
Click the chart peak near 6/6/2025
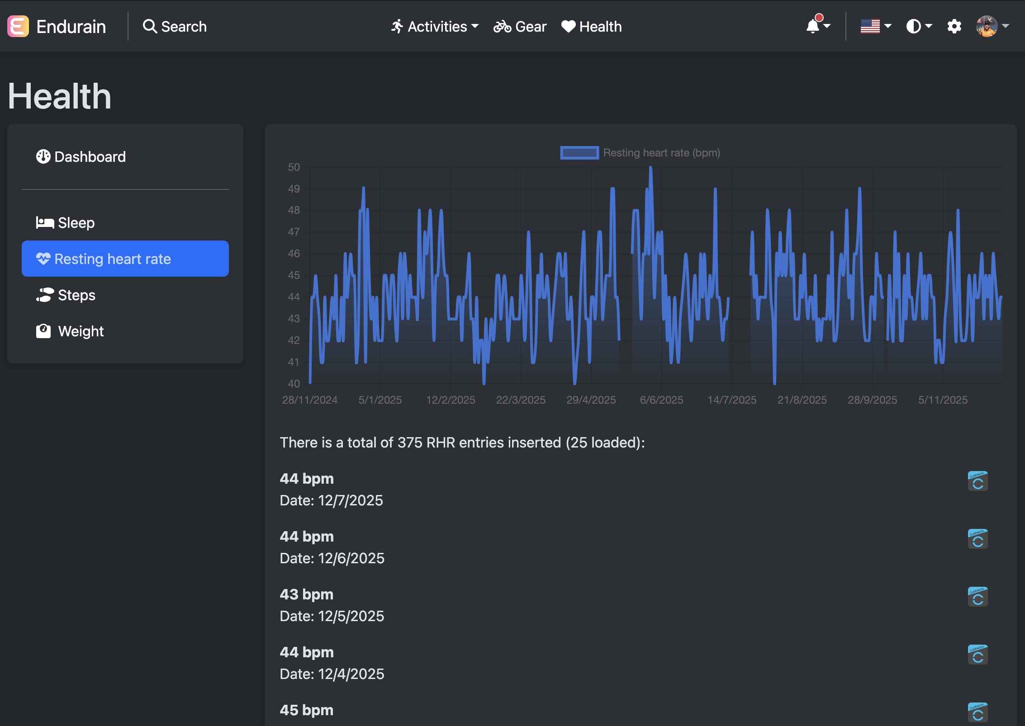(x=650, y=168)
